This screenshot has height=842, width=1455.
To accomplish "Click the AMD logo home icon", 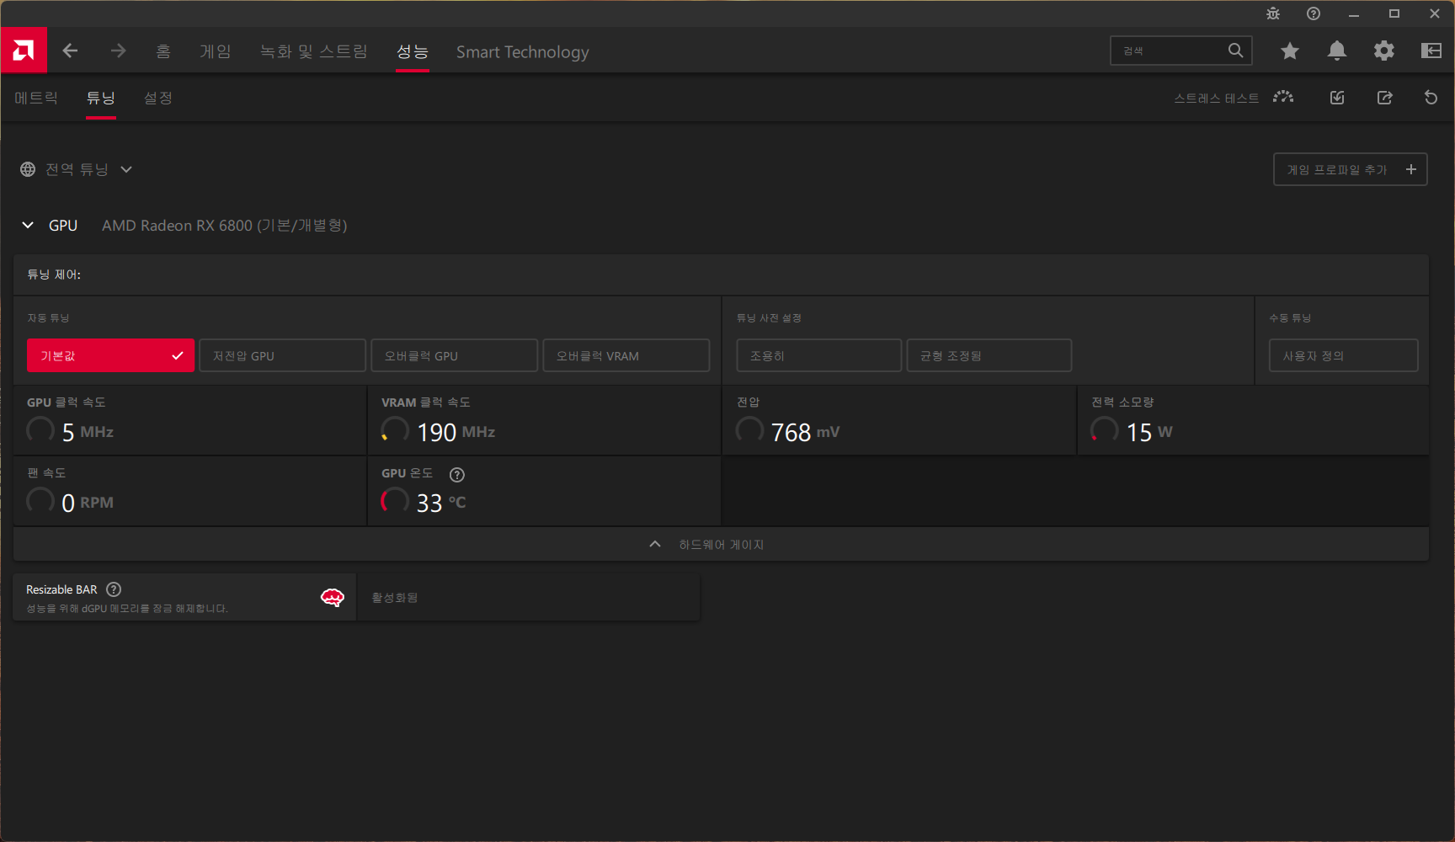I will (24, 51).
